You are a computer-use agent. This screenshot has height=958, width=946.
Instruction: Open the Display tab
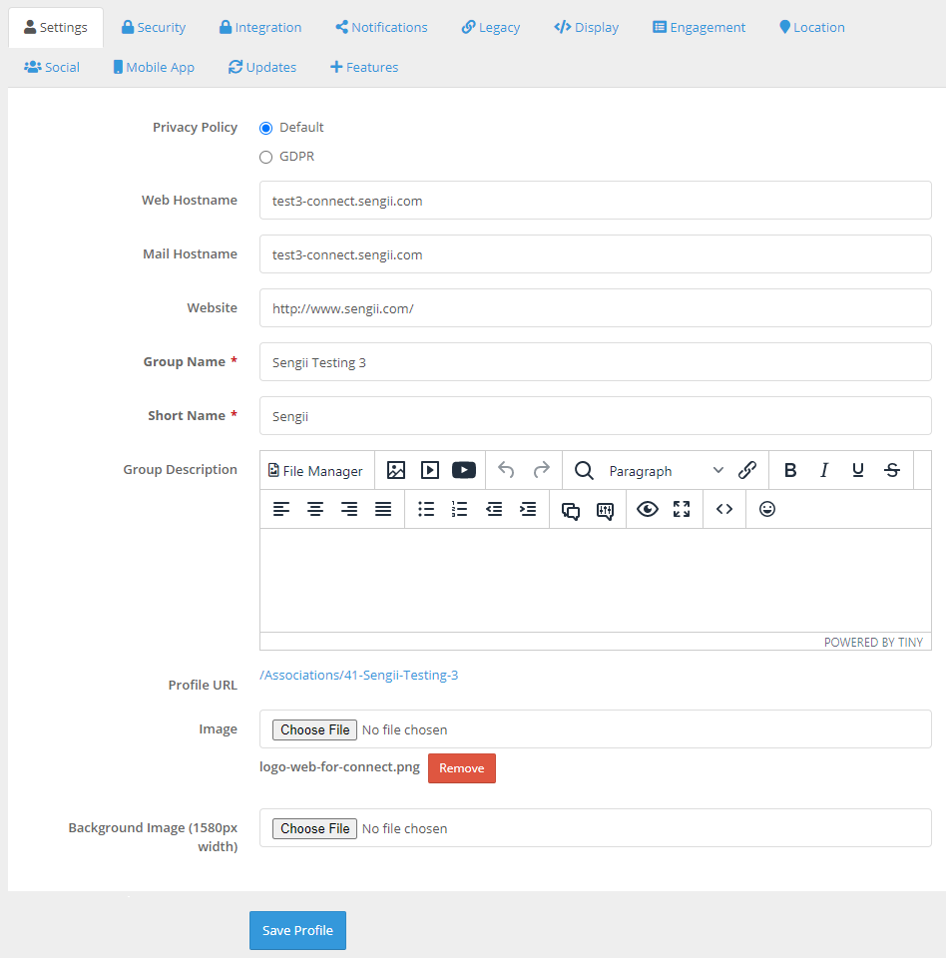(586, 28)
